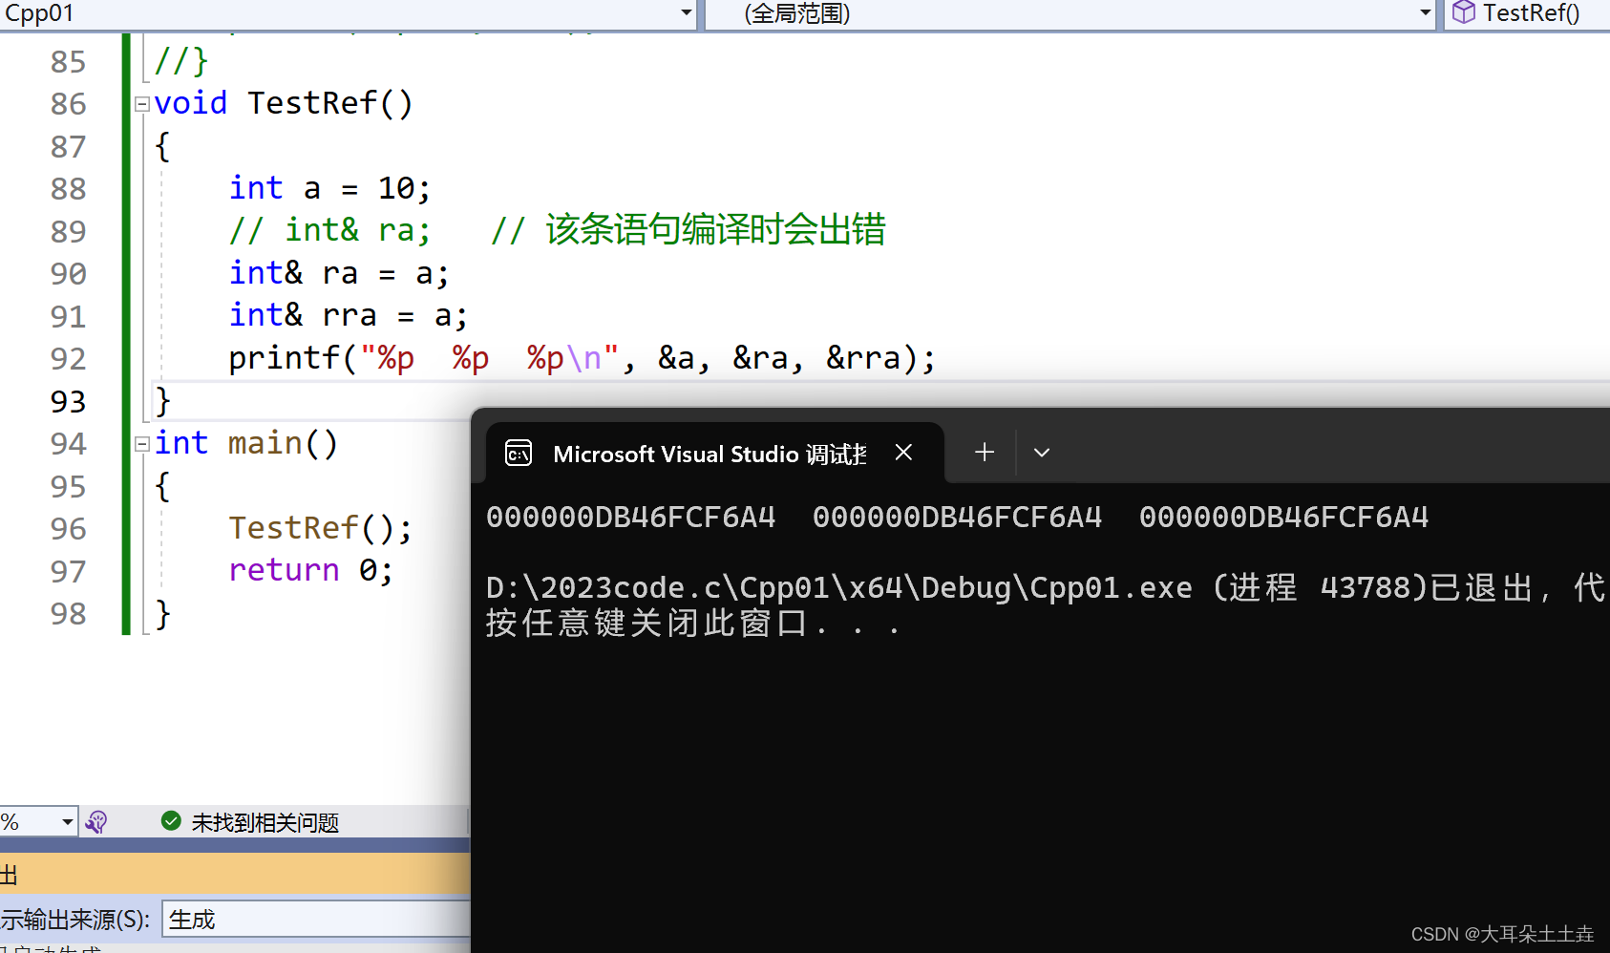Click the code line 'int& ra = a;'
The height and width of the screenshot is (953, 1610).
tap(338, 273)
